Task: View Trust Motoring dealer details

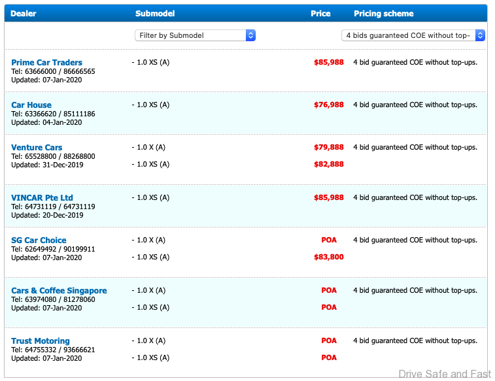Action: coord(40,341)
